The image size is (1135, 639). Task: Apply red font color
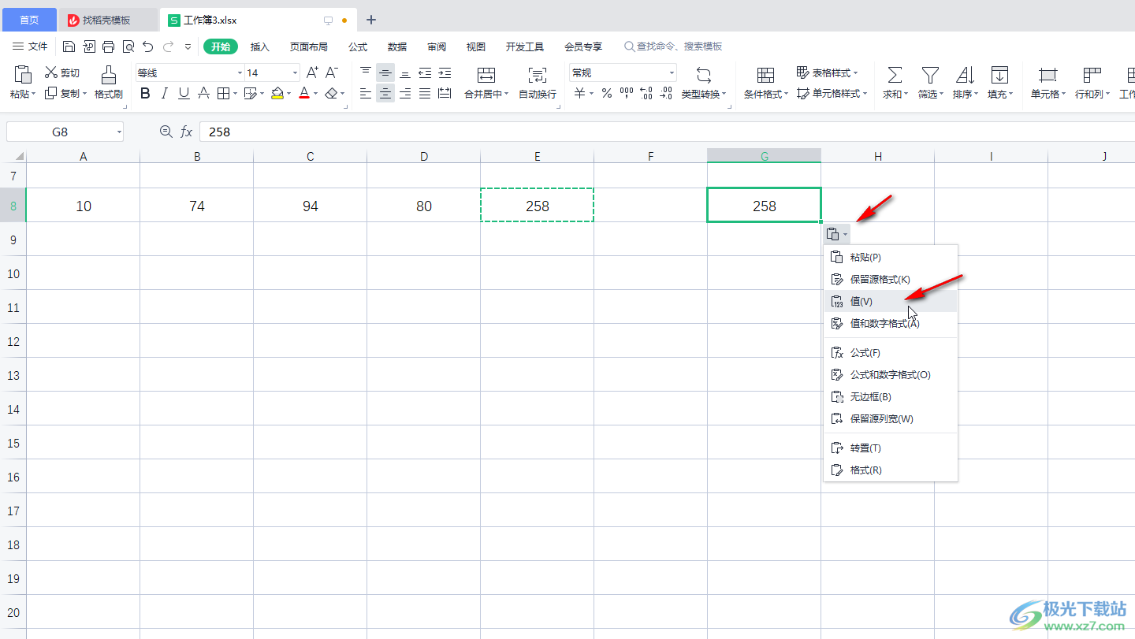pyautogui.click(x=304, y=94)
